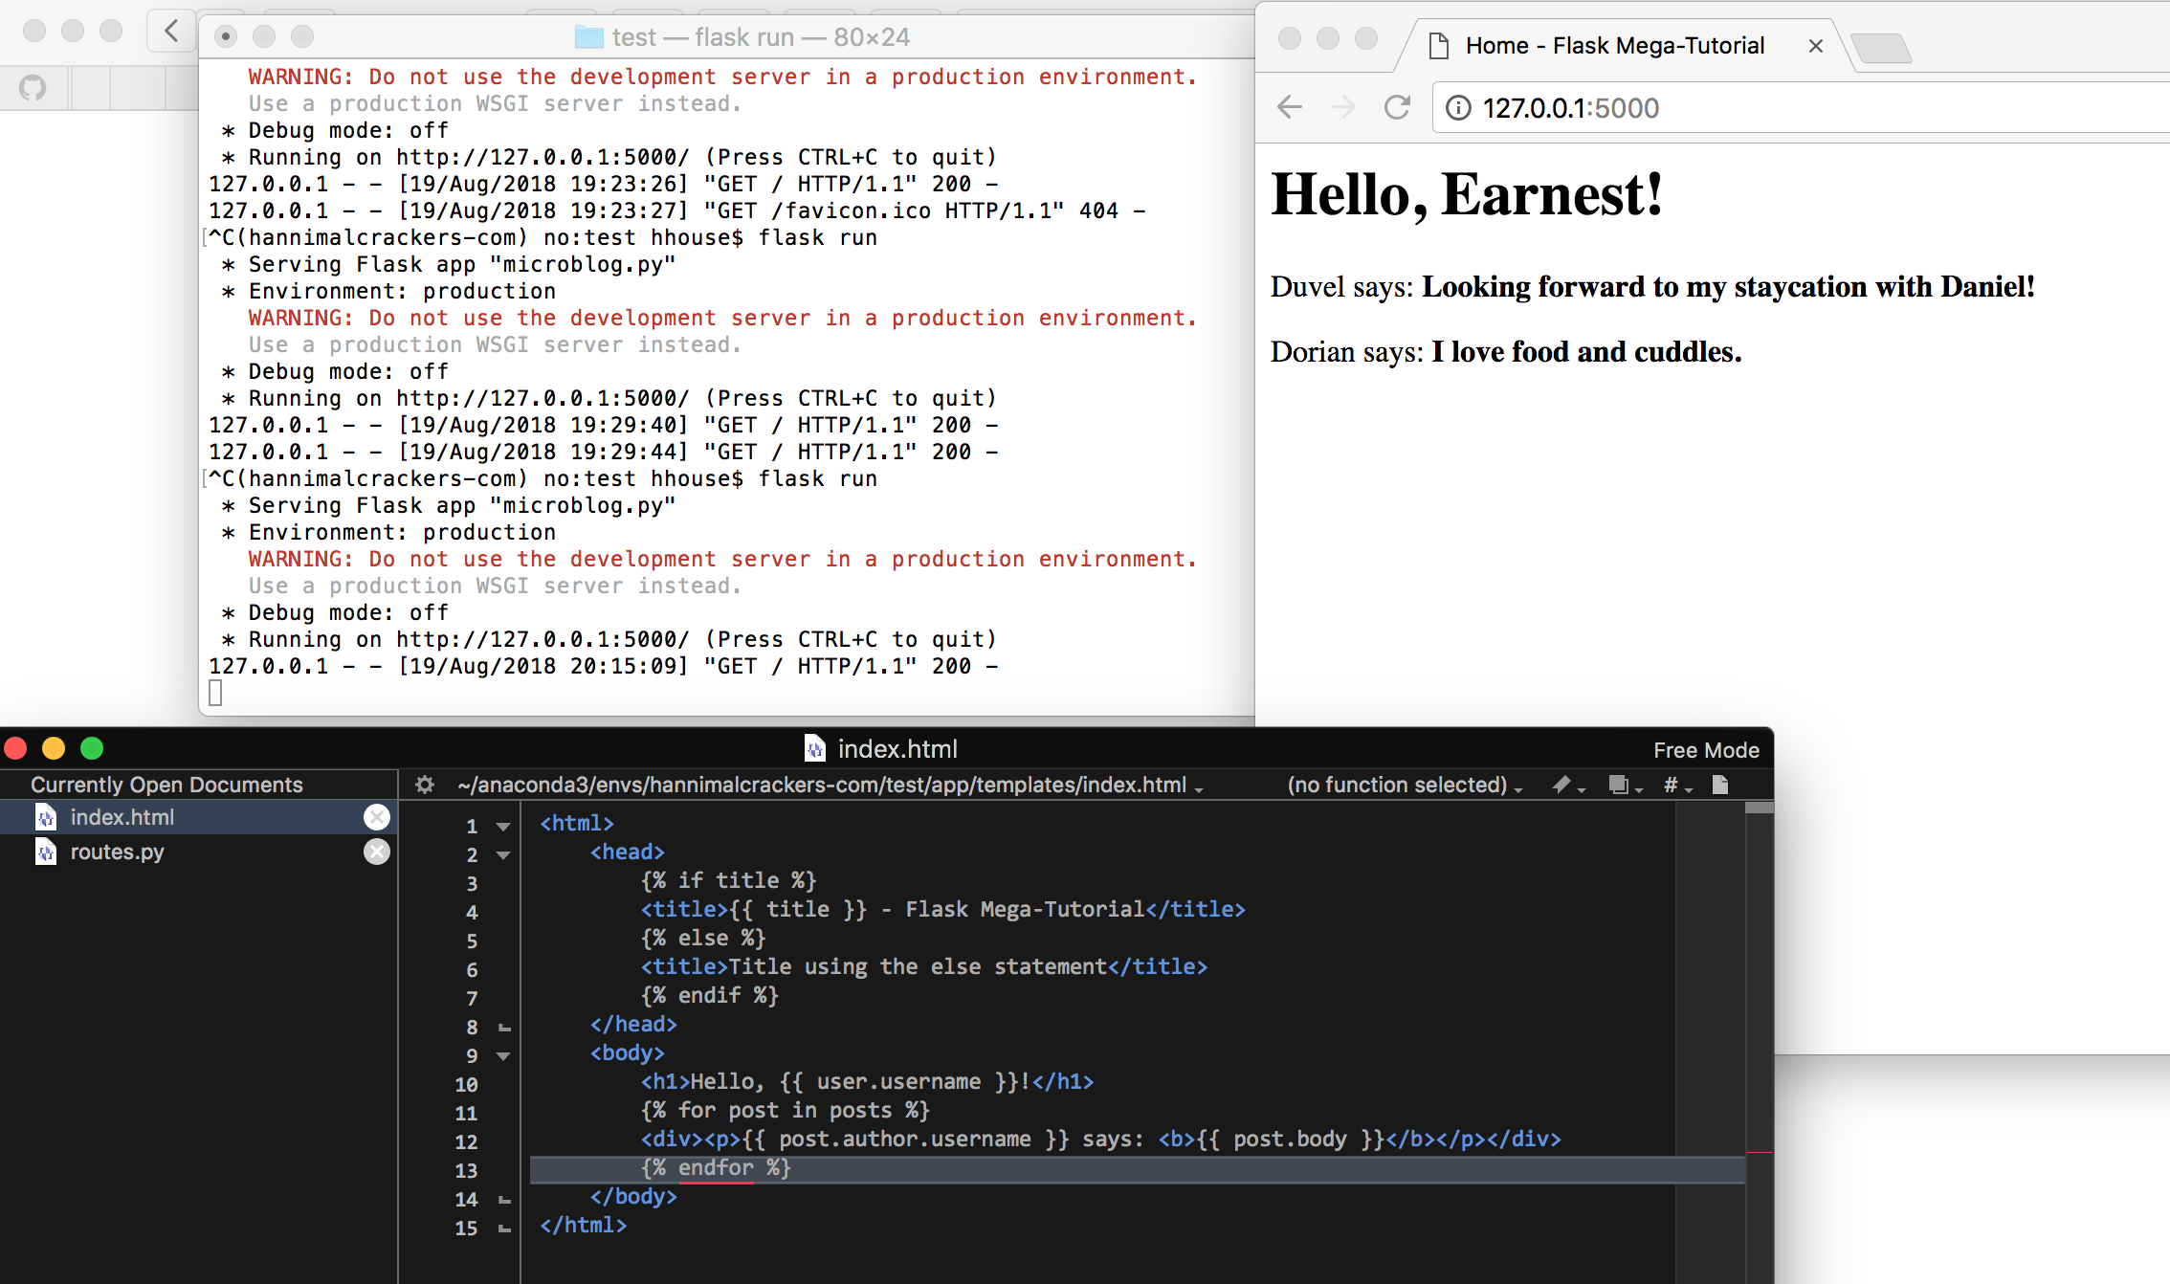Click the 127.0.0.1:5000 address bar
The width and height of the screenshot is (2170, 1284).
point(1802,108)
